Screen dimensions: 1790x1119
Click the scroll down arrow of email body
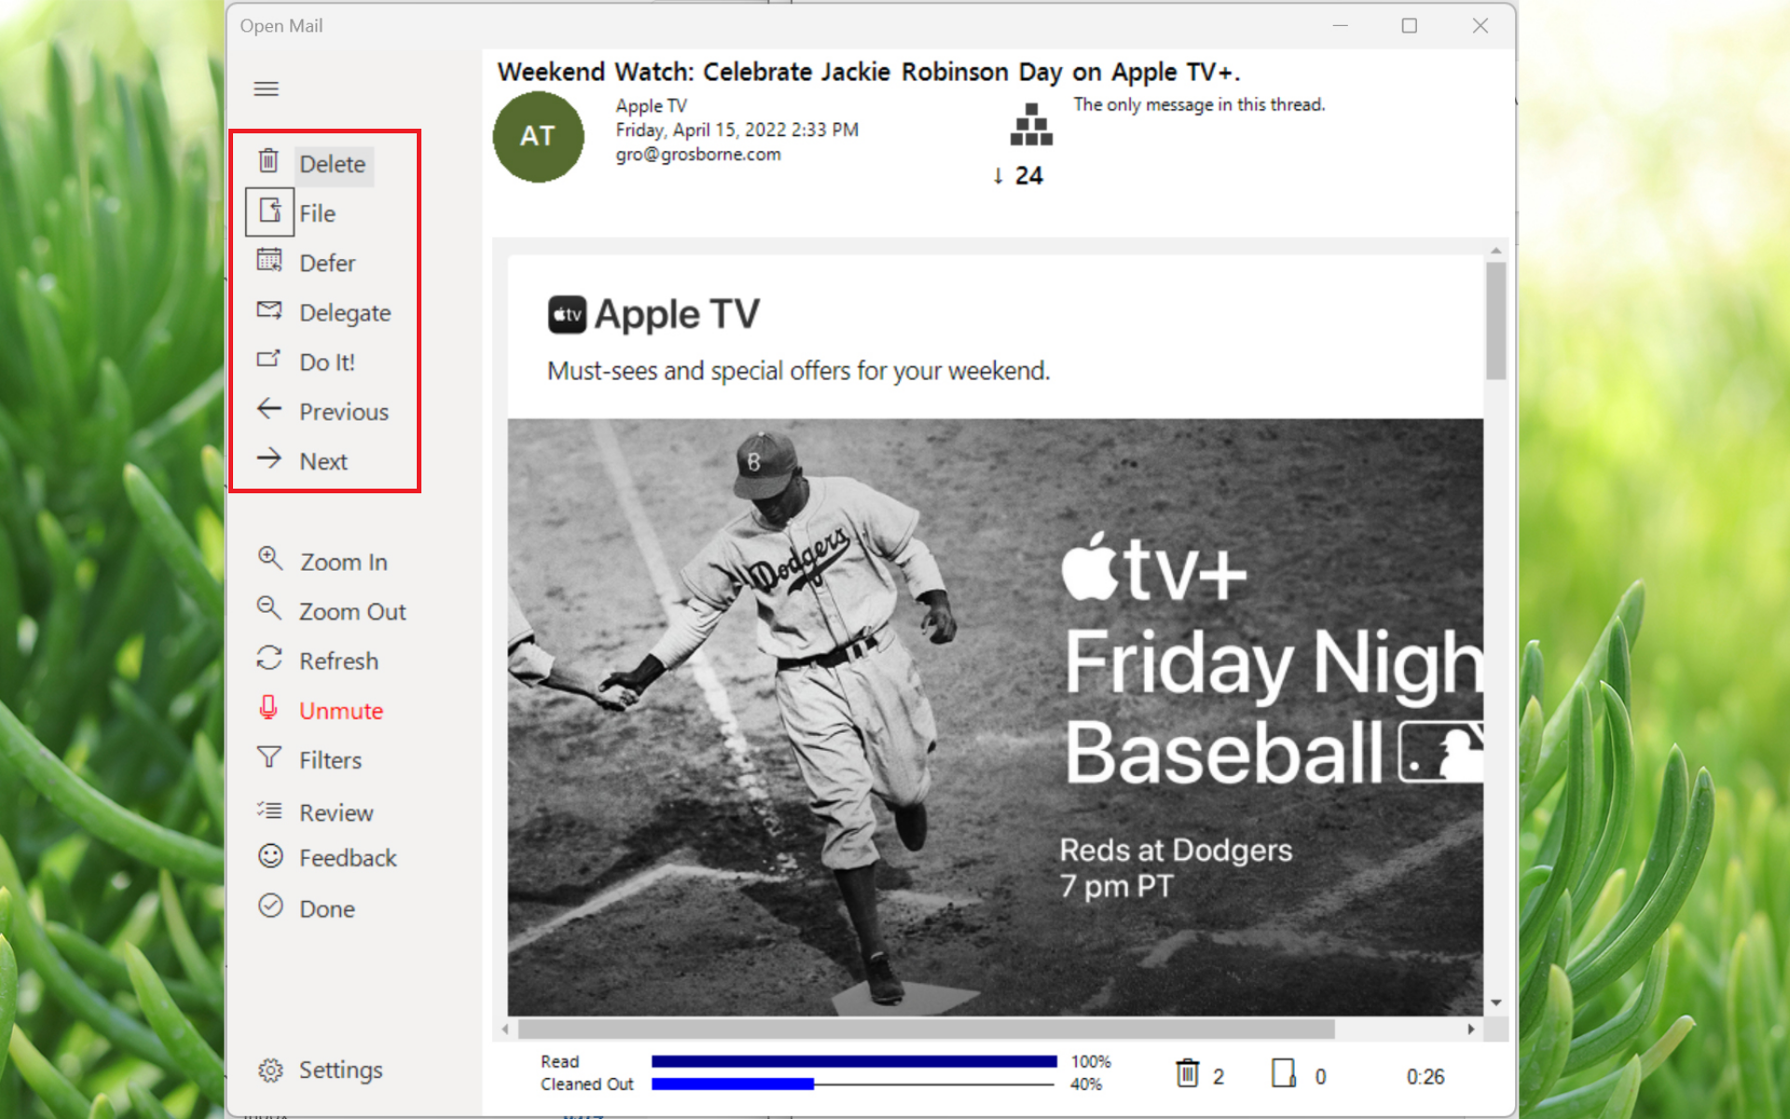click(1495, 1003)
